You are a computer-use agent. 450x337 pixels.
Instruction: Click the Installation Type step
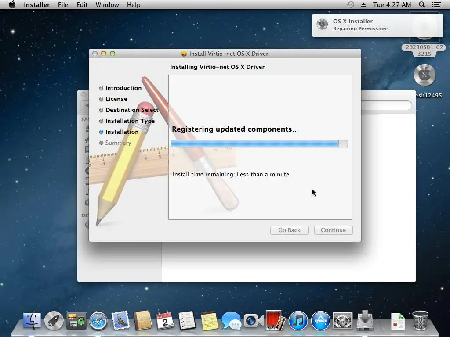[130, 121]
